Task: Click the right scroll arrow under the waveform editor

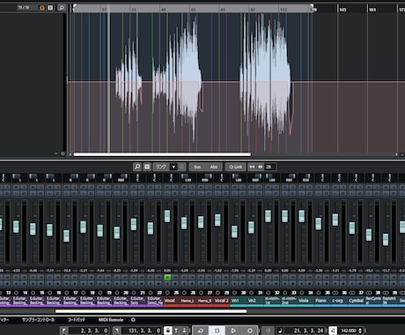Action: coord(396,154)
